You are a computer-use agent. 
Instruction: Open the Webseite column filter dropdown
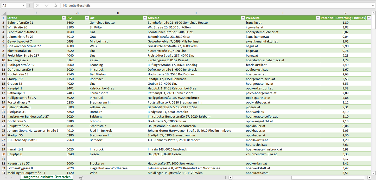tap(318, 18)
